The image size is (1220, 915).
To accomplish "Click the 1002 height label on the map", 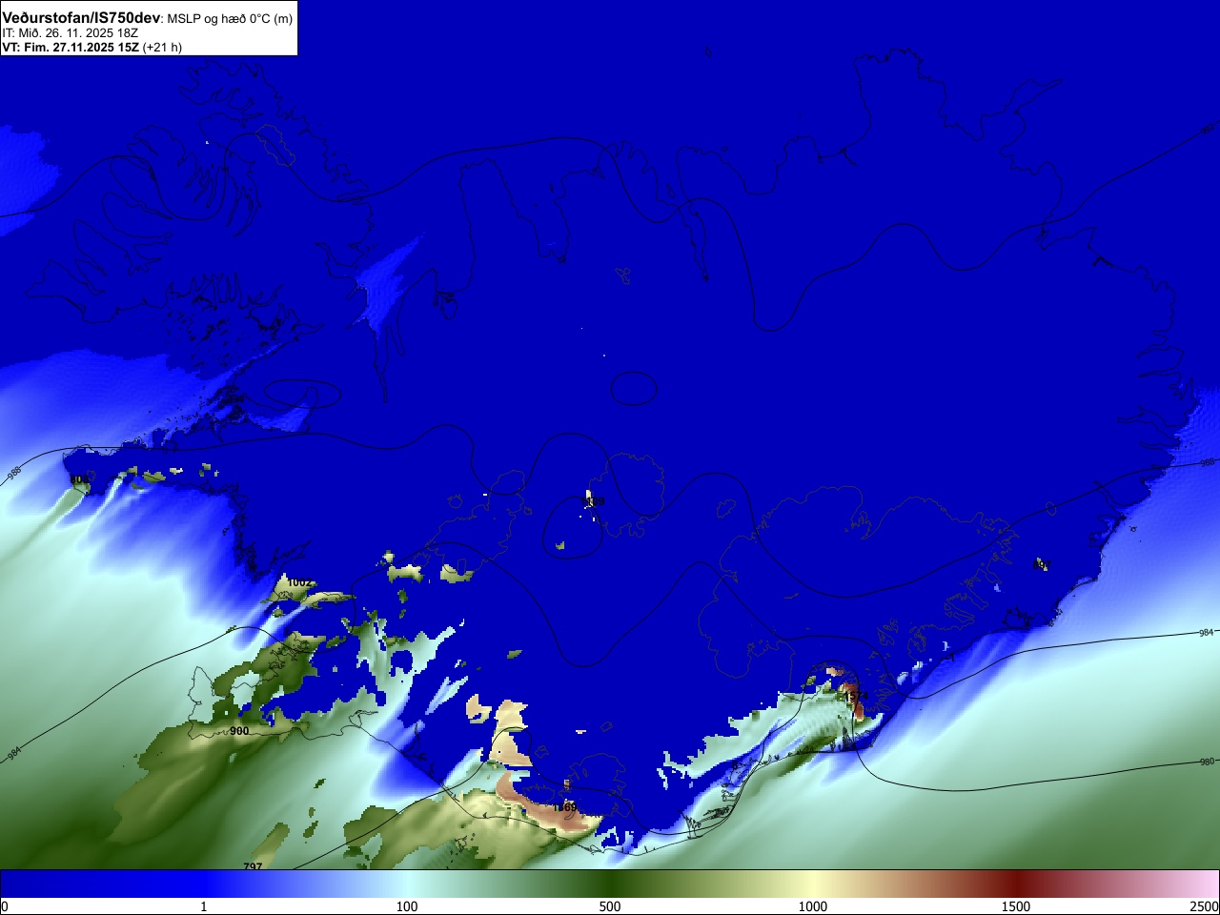I will (x=299, y=582).
